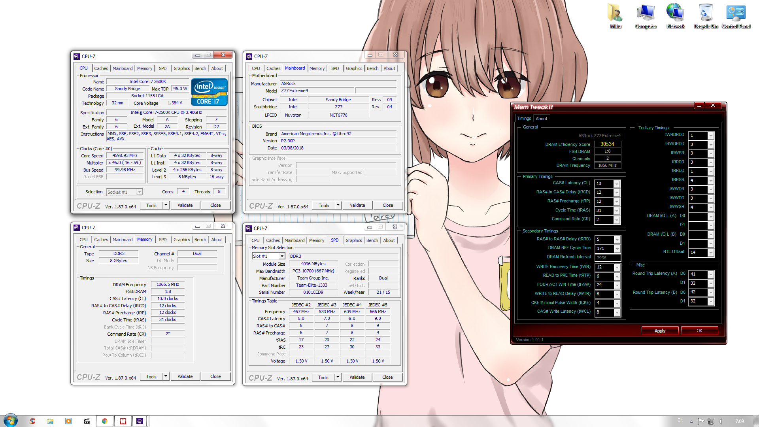The image size is (759, 427).
Task: Switch to the SPD tab in the Memory window
Action: (x=162, y=240)
